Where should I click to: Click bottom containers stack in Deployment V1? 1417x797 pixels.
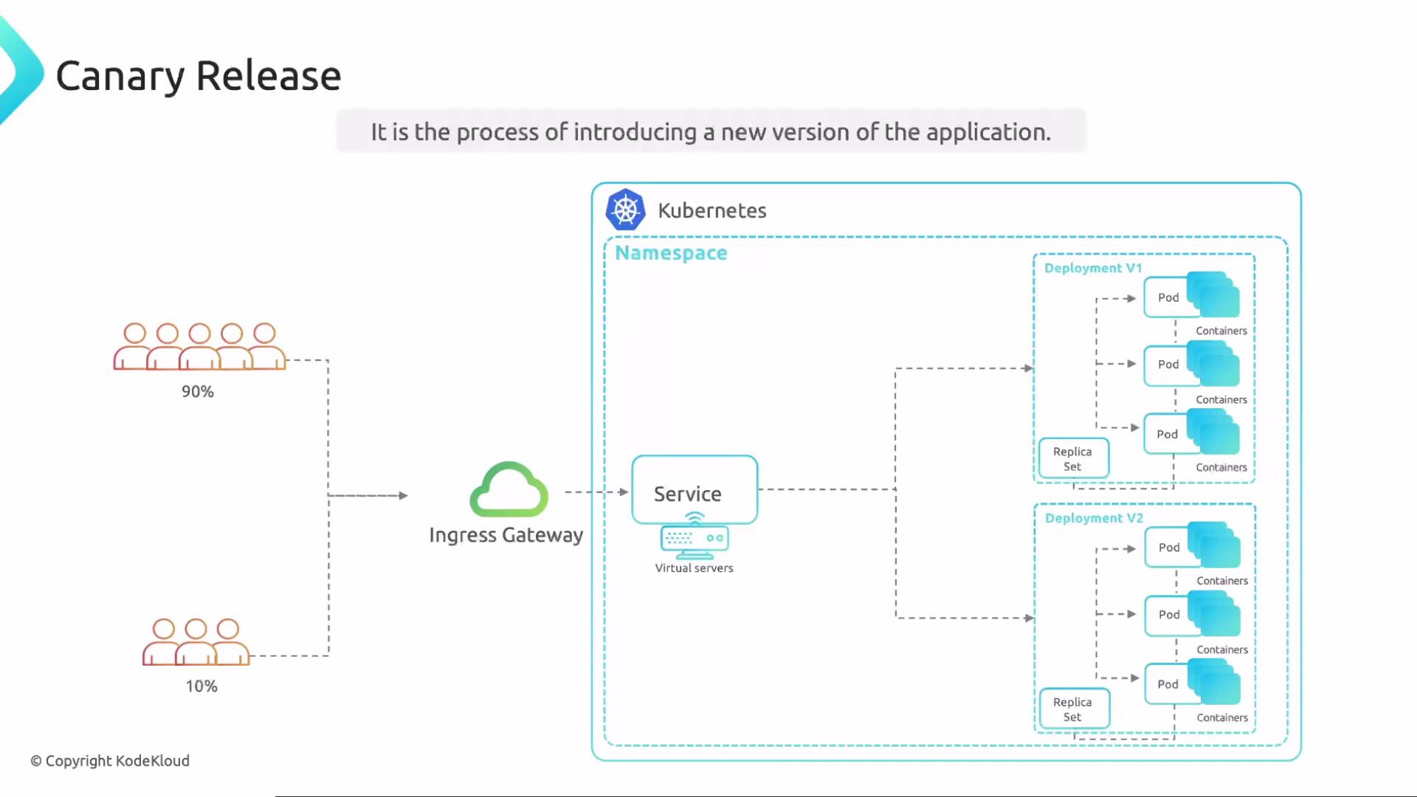pos(1213,432)
